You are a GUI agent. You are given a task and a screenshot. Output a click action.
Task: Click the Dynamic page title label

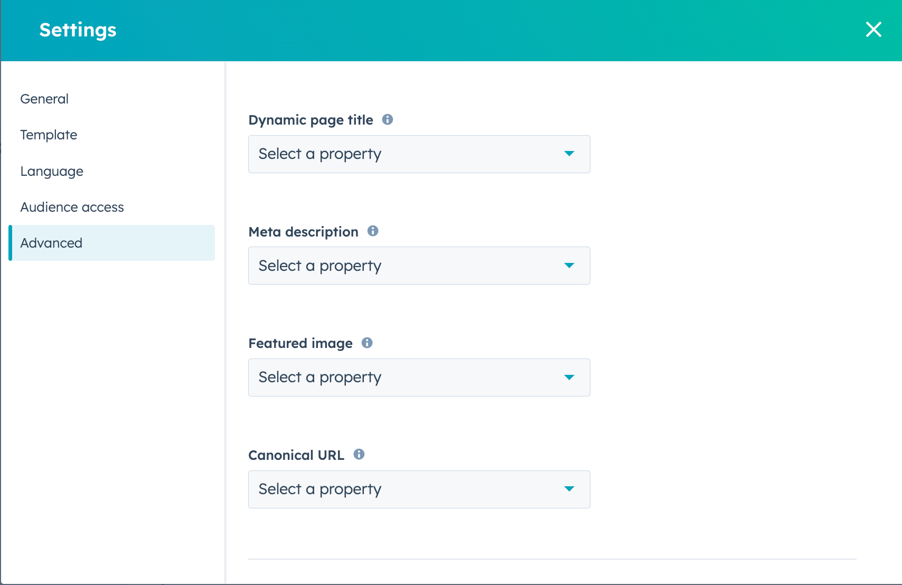pyautogui.click(x=311, y=120)
